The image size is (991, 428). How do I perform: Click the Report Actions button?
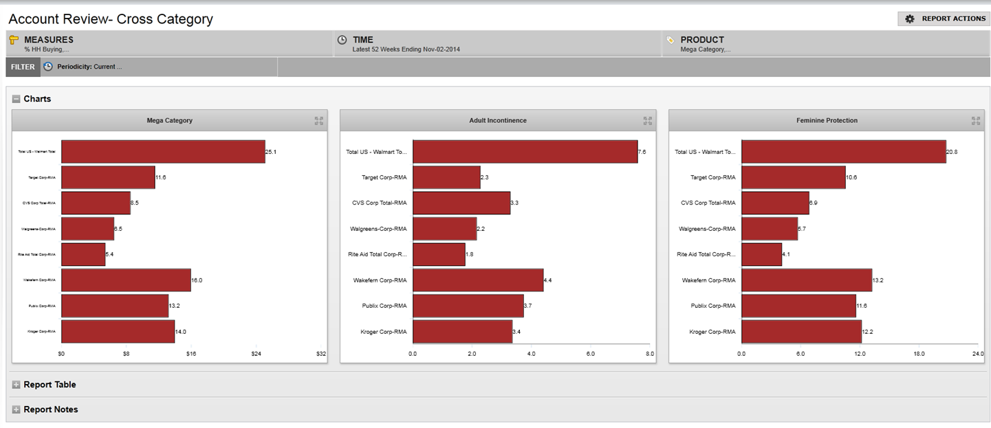tap(944, 19)
